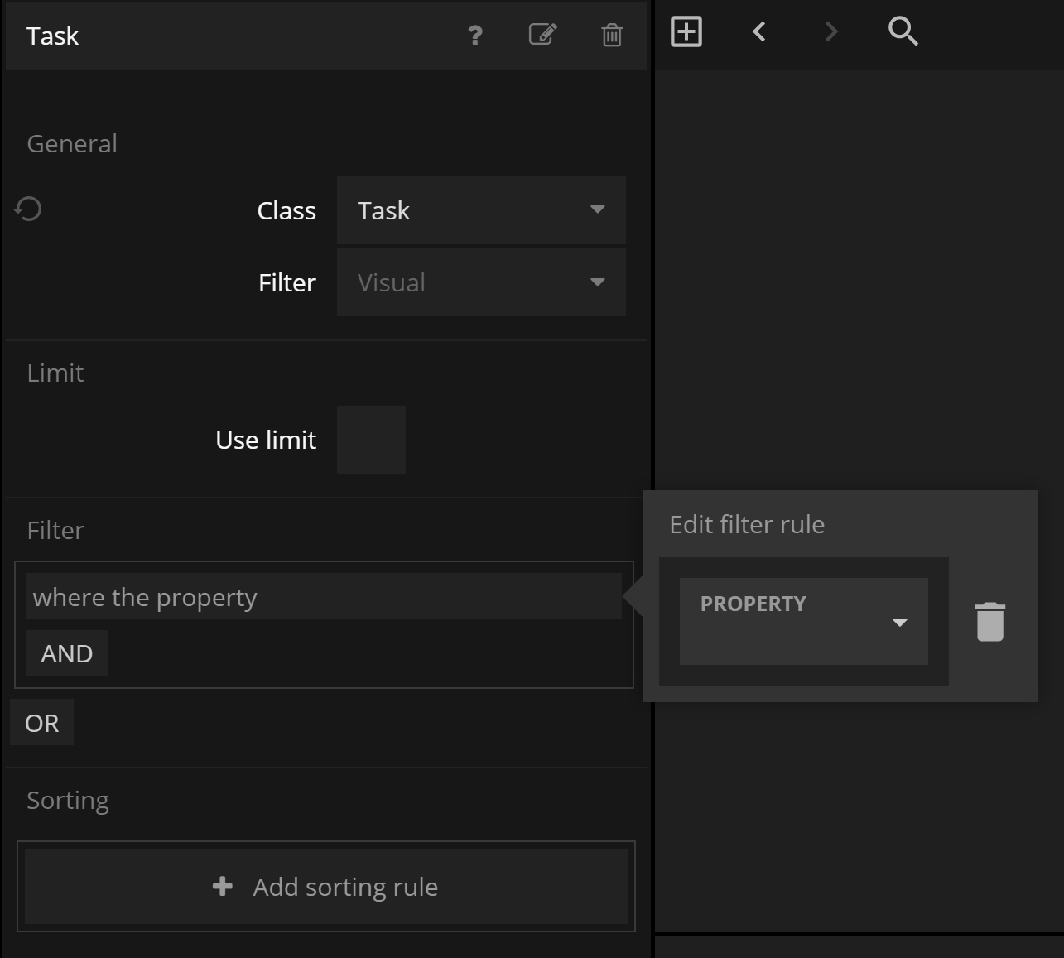Open the help question mark icon
Screen dimensions: 1064x958
click(x=474, y=35)
